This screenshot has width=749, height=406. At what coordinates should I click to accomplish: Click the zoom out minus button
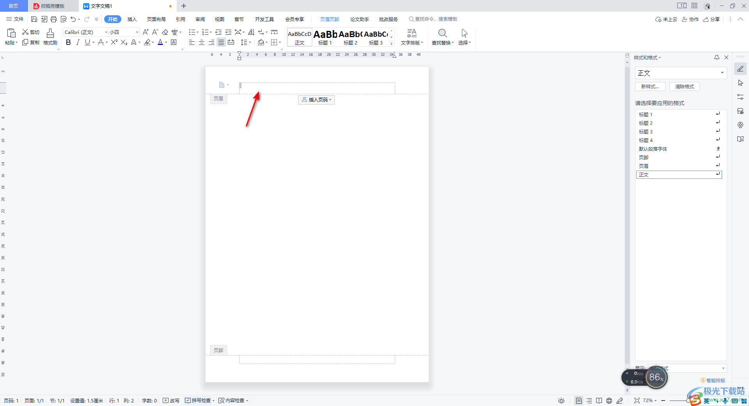pyautogui.click(x=663, y=401)
